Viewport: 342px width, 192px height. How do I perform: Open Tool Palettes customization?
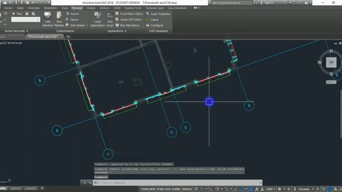[59, 19]
